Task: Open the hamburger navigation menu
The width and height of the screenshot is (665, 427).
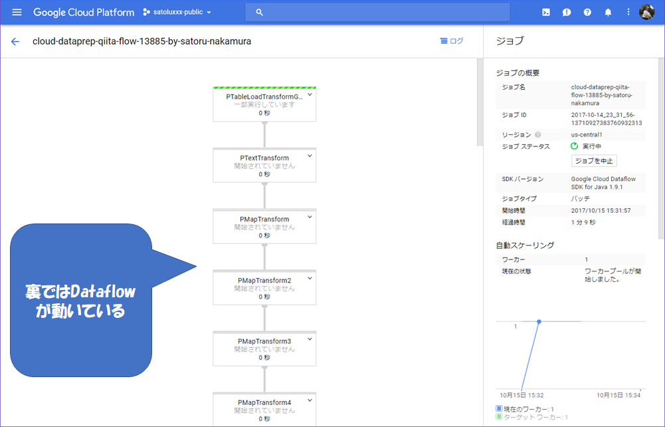Action: tap(17, 13)
